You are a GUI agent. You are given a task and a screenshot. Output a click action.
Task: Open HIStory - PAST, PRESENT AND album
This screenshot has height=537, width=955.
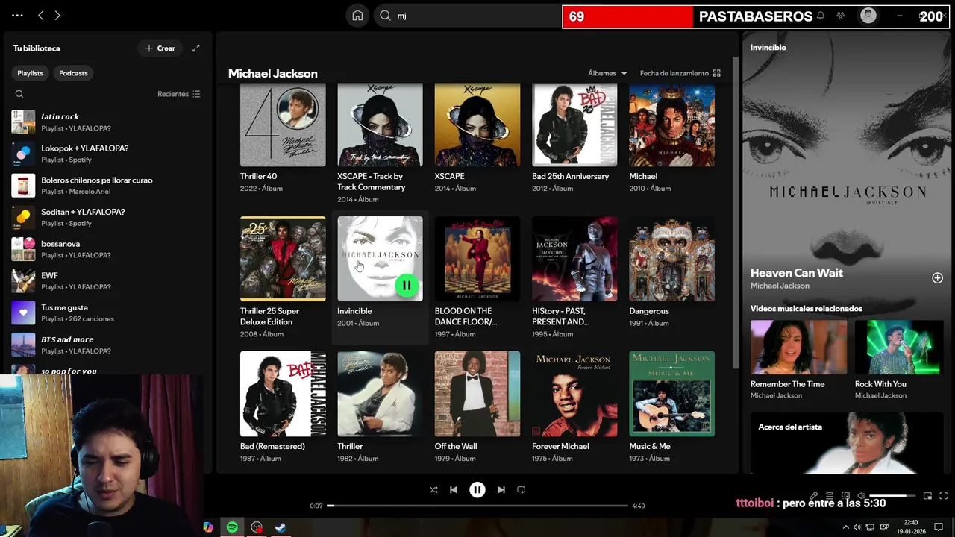pyautogui.click(x=574, y=259)
